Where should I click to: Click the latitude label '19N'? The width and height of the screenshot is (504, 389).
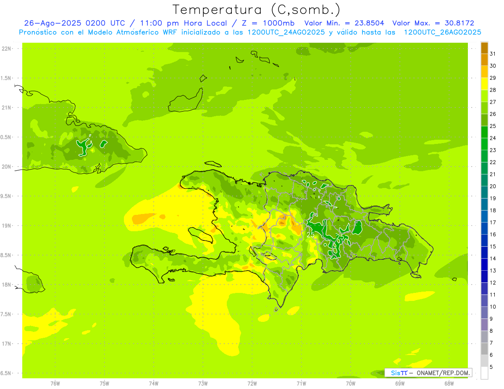click(7, 225)
